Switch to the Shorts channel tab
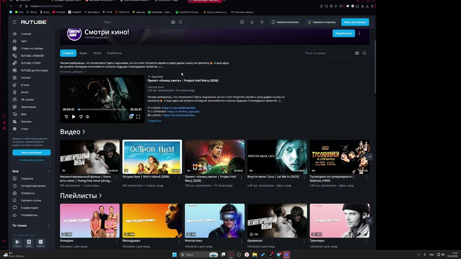This screenshot has height=259, width=461. tap(97, 53)
